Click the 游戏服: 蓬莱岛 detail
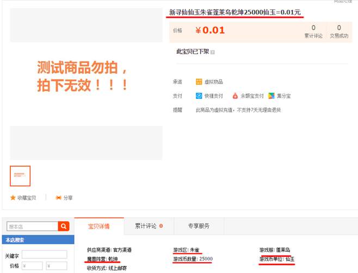Screen dimensions: 358x273 (x=275, y=250)
